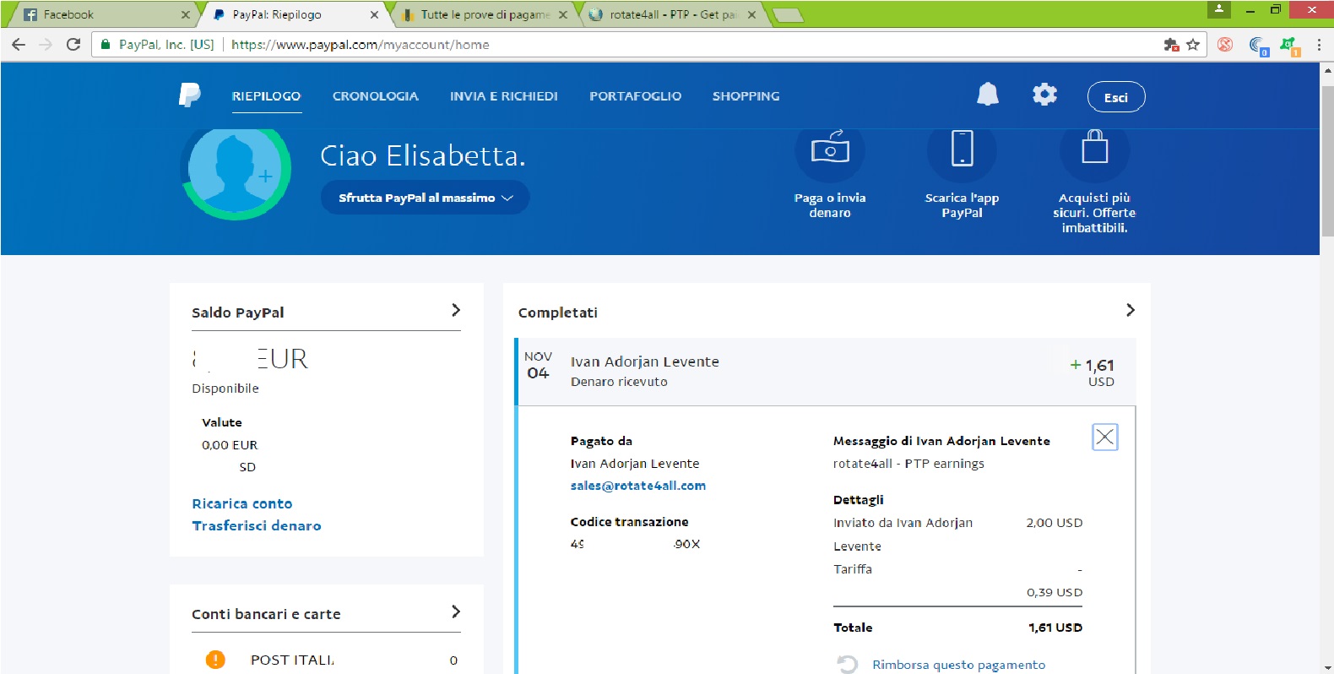Click the refund arrow icon
This screenshot has height=674, width=1334.
[x=848, y=665]
